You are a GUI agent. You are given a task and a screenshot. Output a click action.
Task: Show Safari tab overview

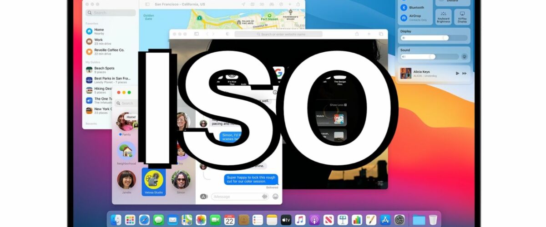pyautogui.click(x=381, y=34)
